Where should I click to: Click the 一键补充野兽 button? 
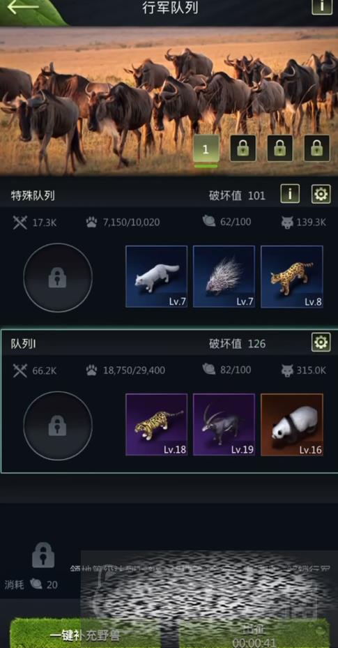[85, 633]
